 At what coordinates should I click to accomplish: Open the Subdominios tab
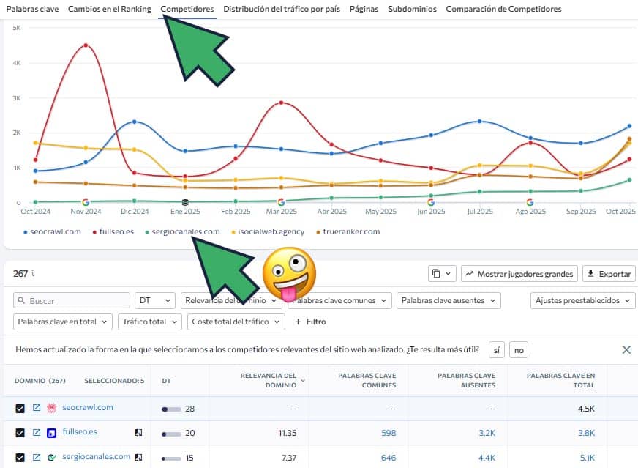click(x=412, y=9)
